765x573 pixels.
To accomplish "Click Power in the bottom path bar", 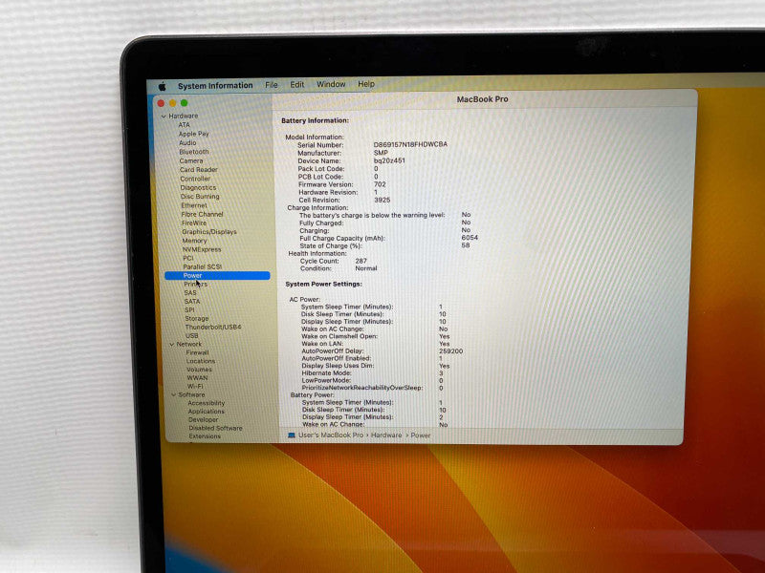I will [x=421, y=435].
